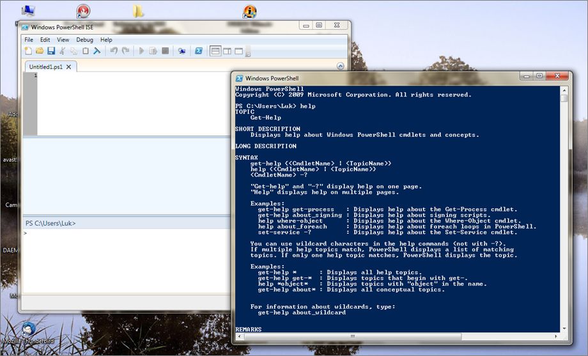Run the script with the green play icon

[x=141, y=50]
